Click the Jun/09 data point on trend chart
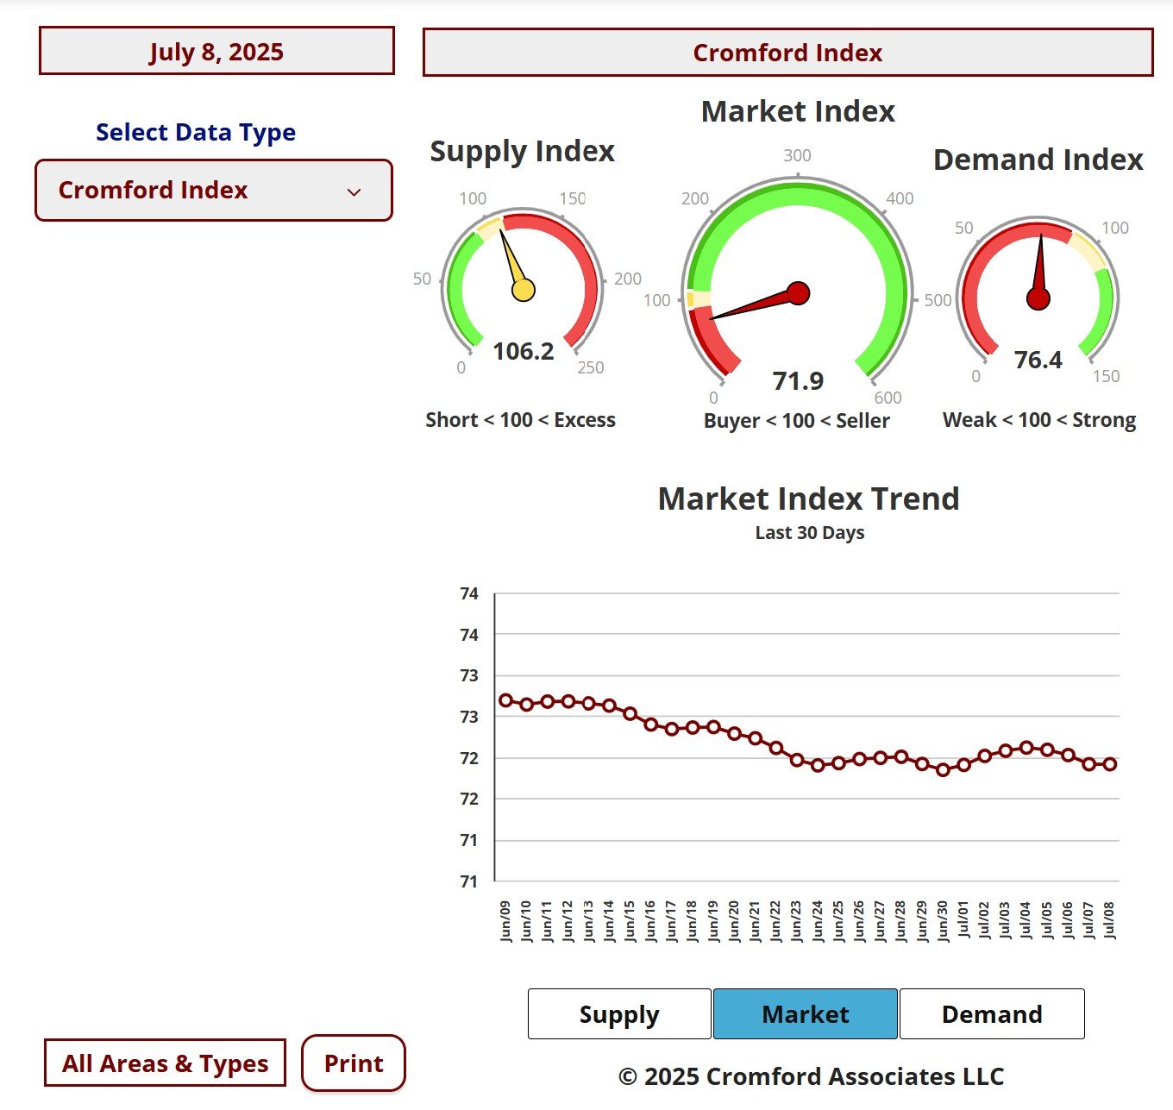Screen dimensions: 1173x1110 click(x=506, y=700)
